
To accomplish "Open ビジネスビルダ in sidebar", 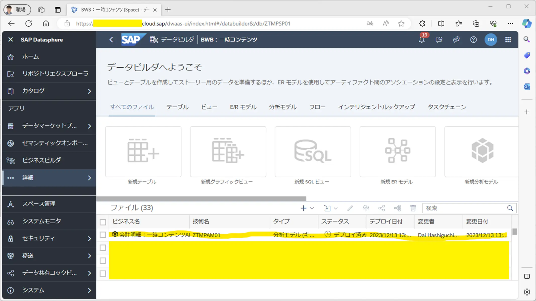I will click(49, 160).
